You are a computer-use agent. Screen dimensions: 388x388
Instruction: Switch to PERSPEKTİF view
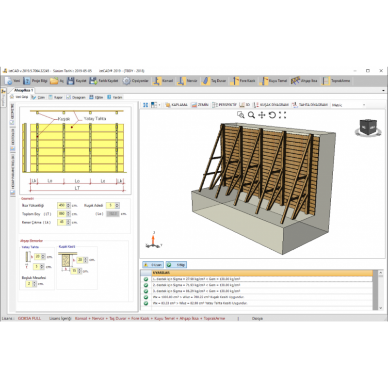(225, 105)
